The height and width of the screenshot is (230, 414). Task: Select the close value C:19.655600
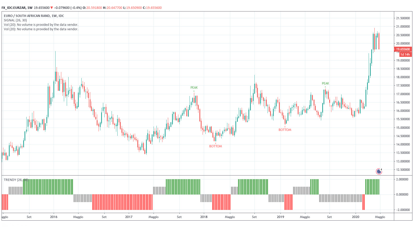(x=152, y=8)
